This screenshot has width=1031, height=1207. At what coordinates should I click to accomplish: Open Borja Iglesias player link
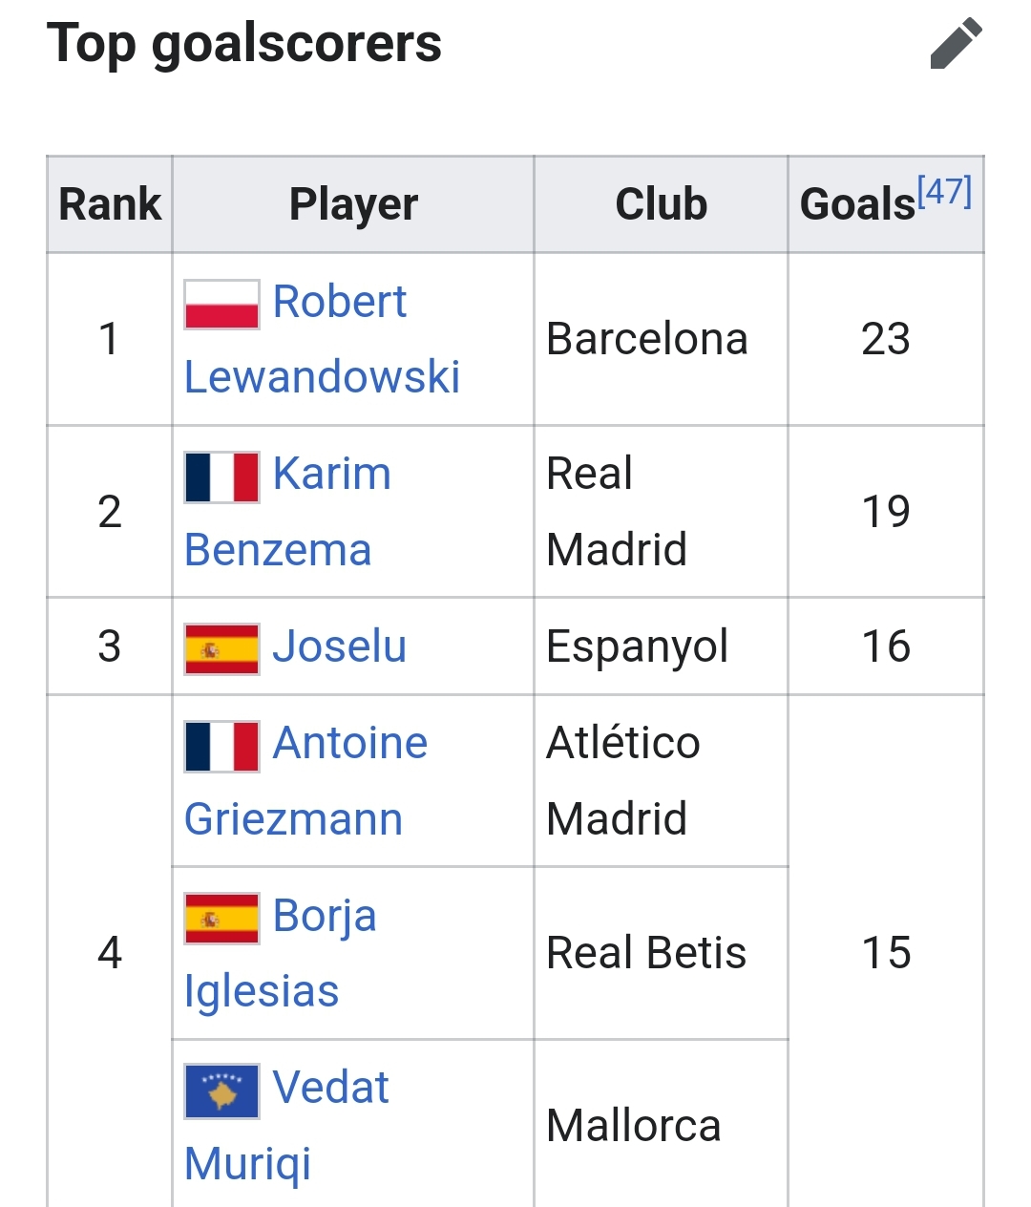point(280,953)
